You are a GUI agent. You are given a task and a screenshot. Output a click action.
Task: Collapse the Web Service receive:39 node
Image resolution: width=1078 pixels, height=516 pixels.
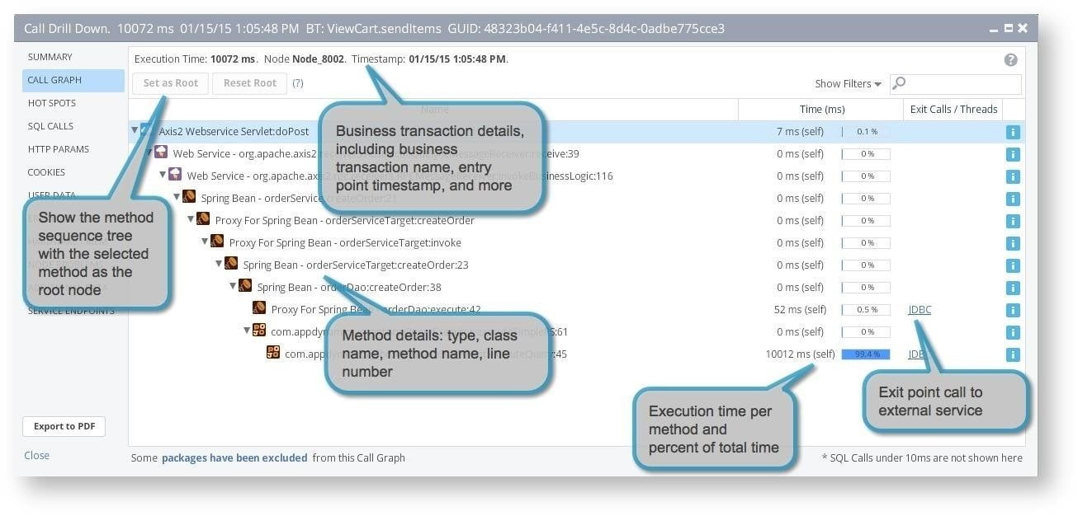coord(149,152)
